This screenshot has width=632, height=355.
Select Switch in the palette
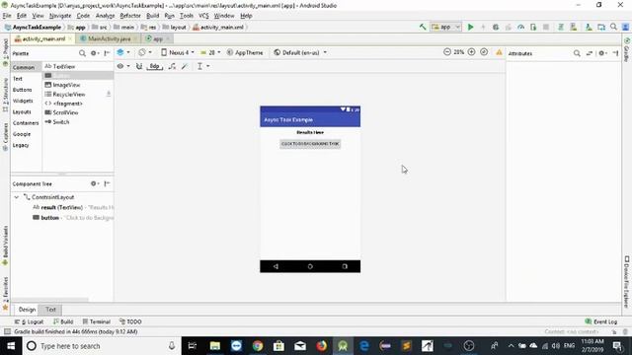(78, 122)
